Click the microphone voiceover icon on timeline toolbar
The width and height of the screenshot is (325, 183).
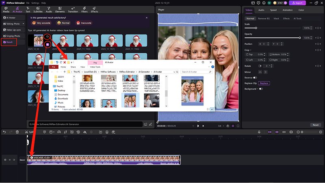point(259,132)
